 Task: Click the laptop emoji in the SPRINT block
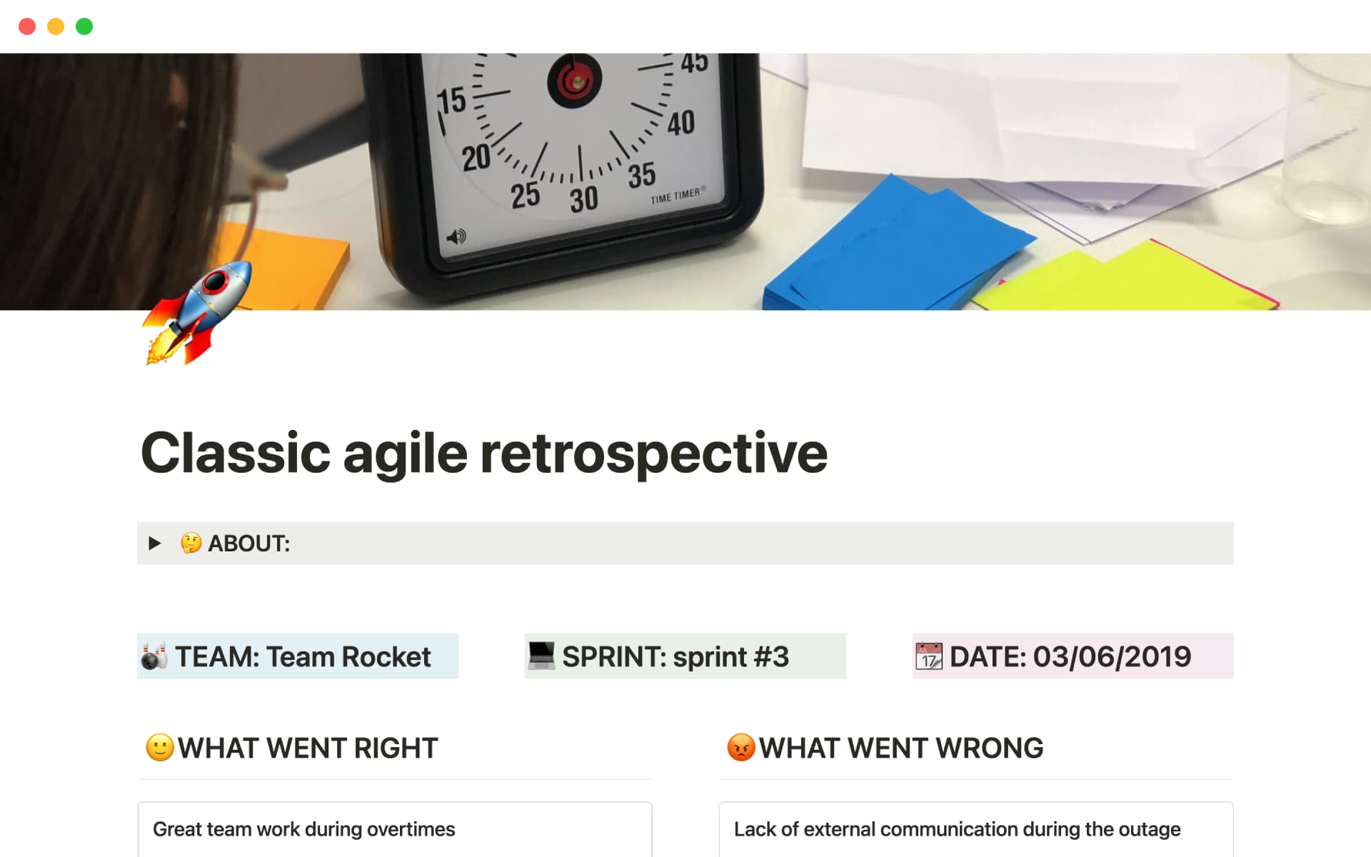click(543, 656)
